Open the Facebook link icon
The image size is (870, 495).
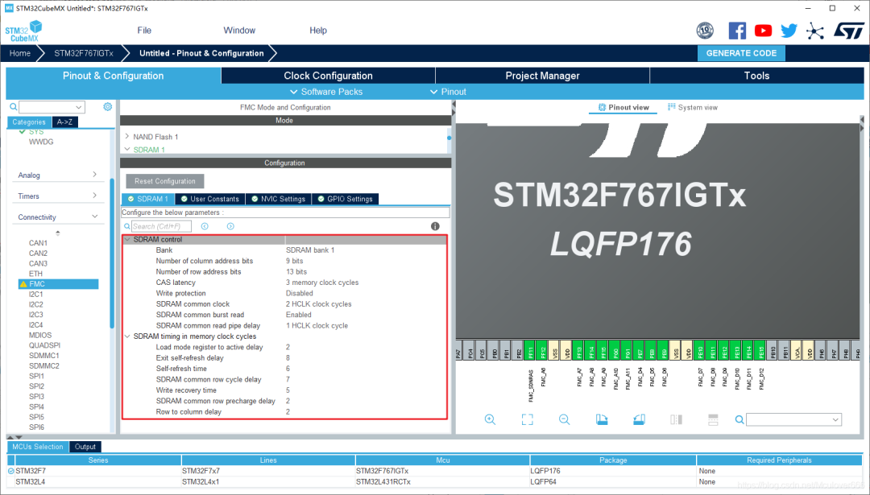(x=737, y=31)
